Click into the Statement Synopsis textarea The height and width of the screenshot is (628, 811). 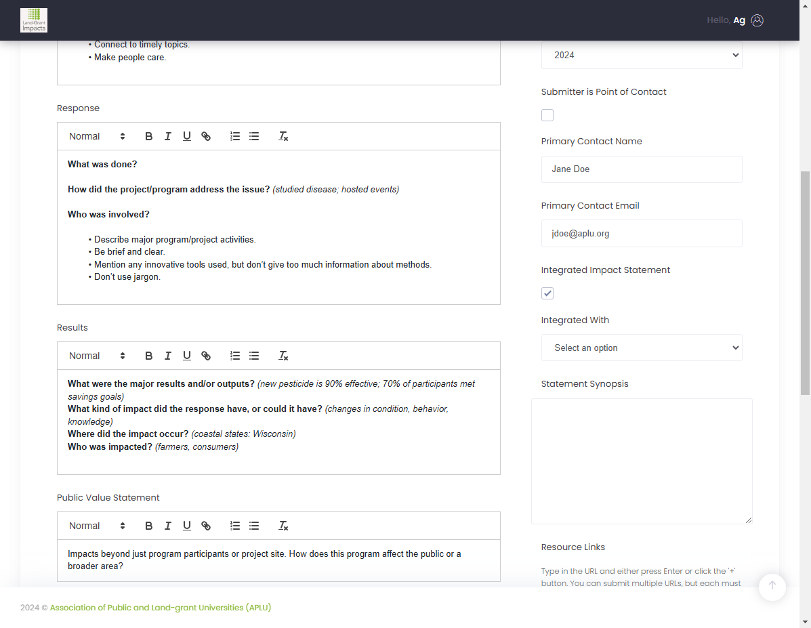pyautogui.click(x=642, y=461)
